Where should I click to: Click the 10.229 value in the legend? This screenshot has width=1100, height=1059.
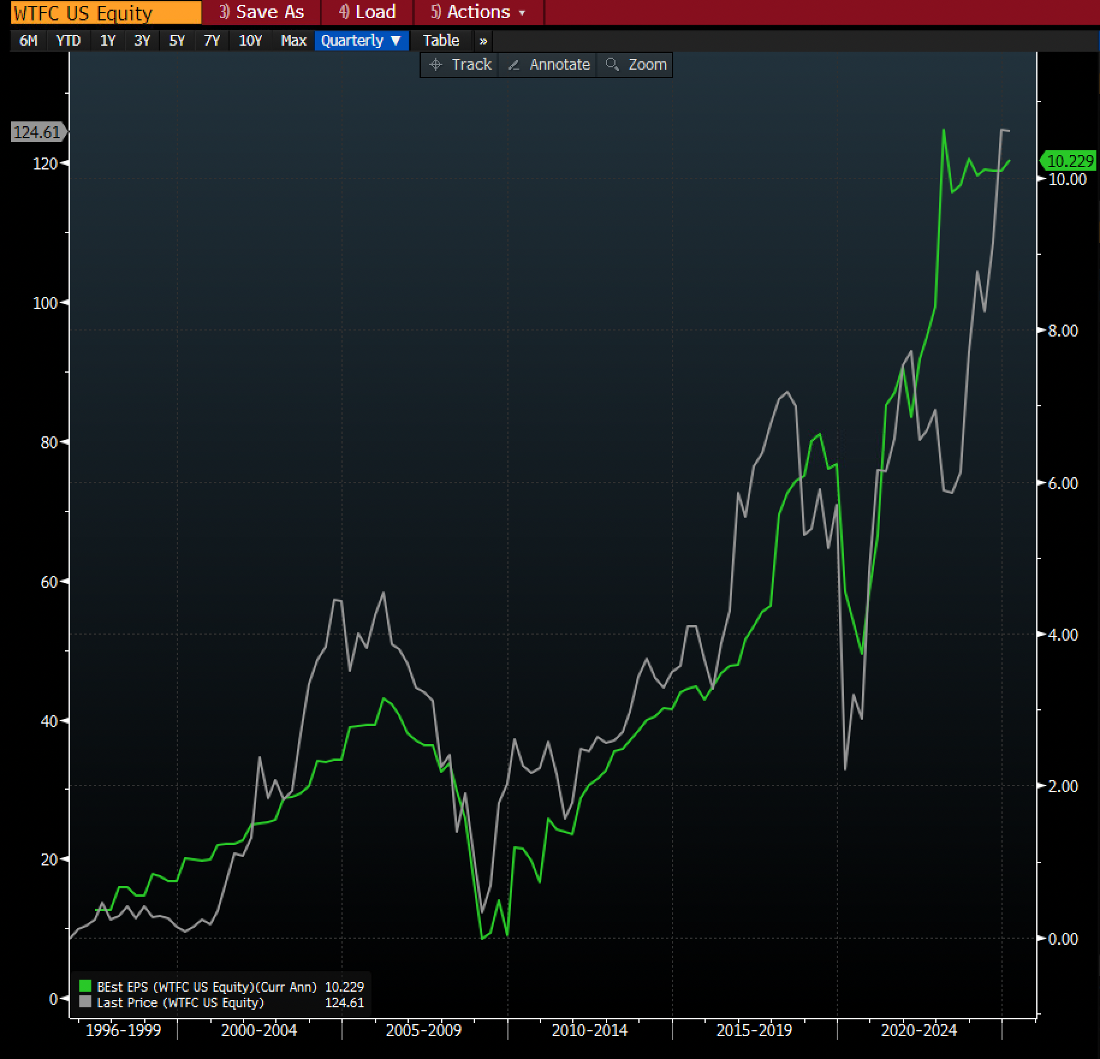coord(344,987)
